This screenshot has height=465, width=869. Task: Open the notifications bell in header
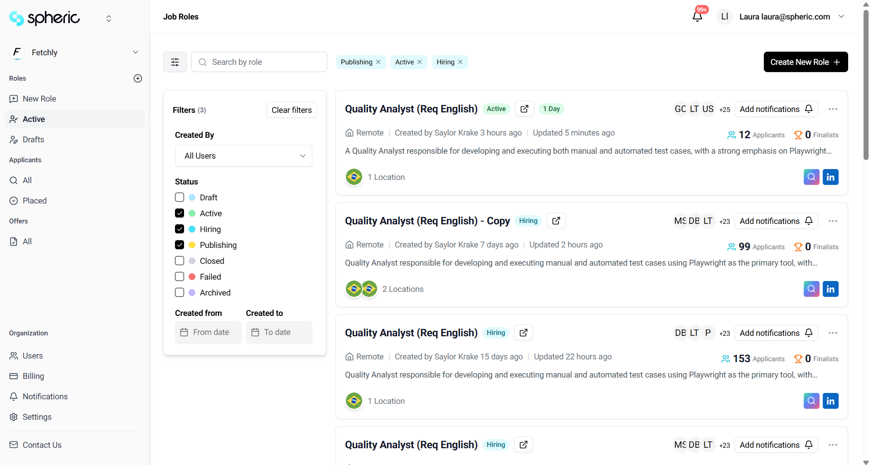[697, 17]
